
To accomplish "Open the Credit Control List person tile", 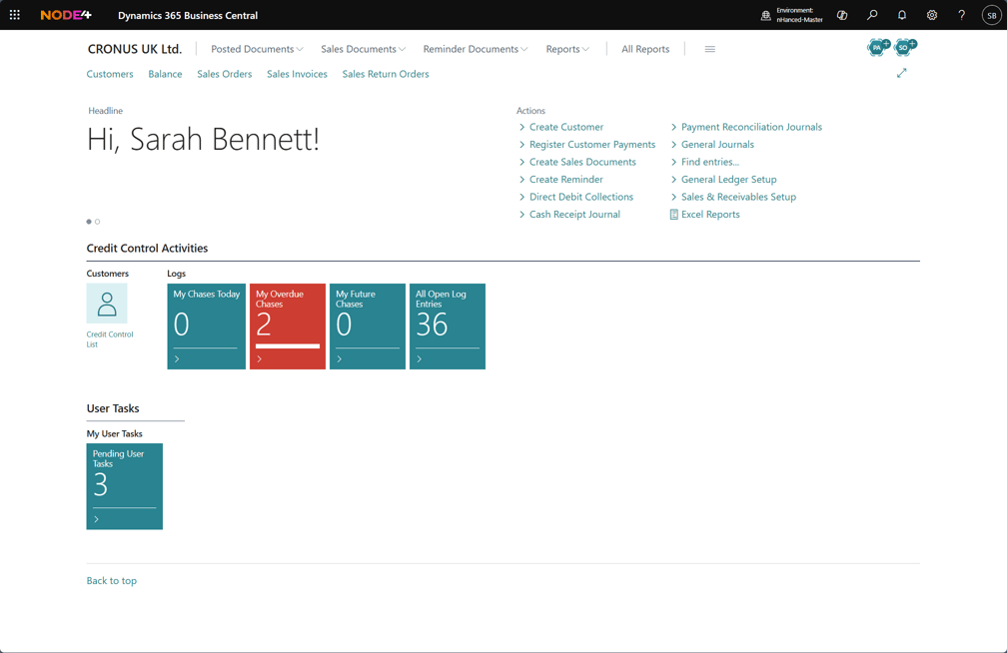I will tap(107, 304).
